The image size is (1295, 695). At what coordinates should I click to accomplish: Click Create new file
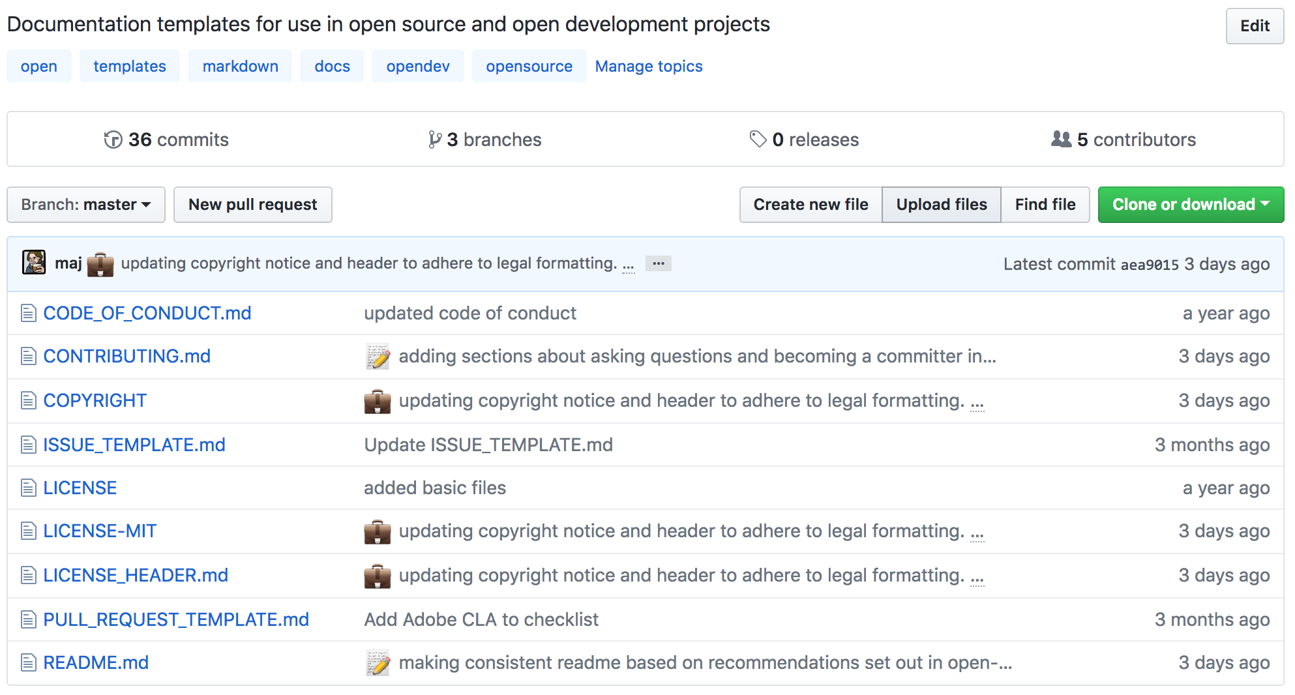(810, 204)
